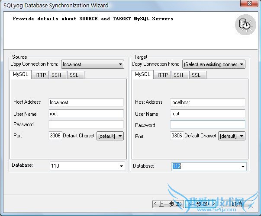
Task: Switch to the Source SSL tab
Action: (x=76, y=75)
